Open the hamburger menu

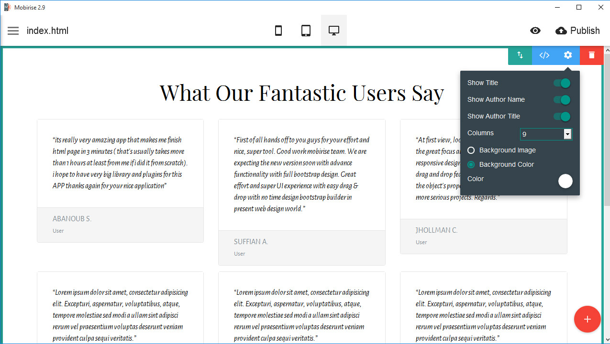[x=13, y=31]
